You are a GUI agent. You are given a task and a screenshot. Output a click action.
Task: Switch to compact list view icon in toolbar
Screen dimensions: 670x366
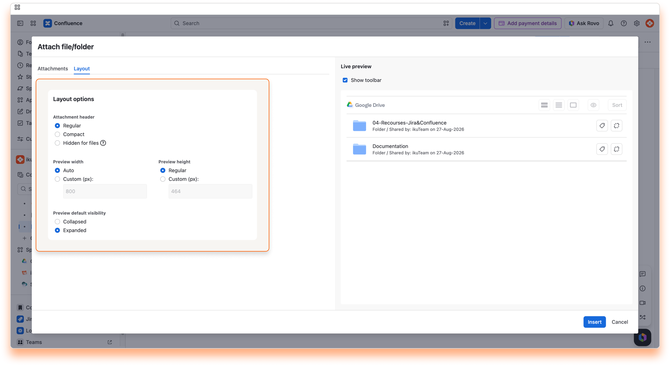(559, 105)
